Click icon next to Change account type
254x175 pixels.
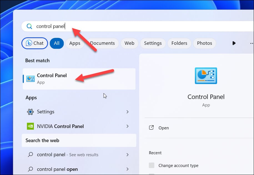(x=152, y=165)
